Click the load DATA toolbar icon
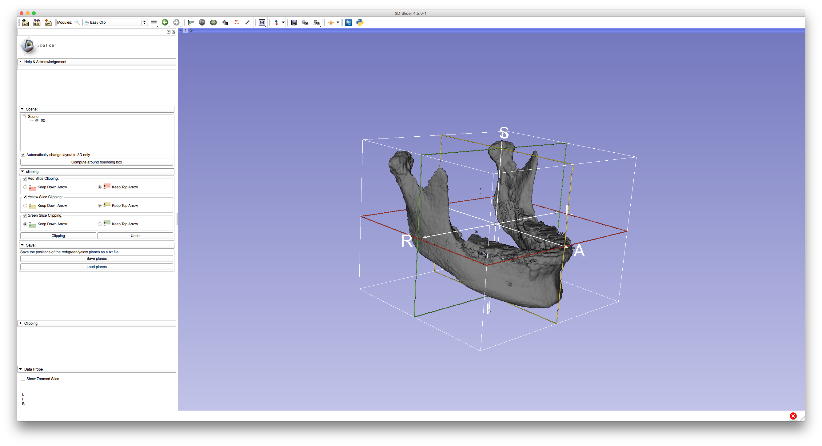 (x=25, y=22)
